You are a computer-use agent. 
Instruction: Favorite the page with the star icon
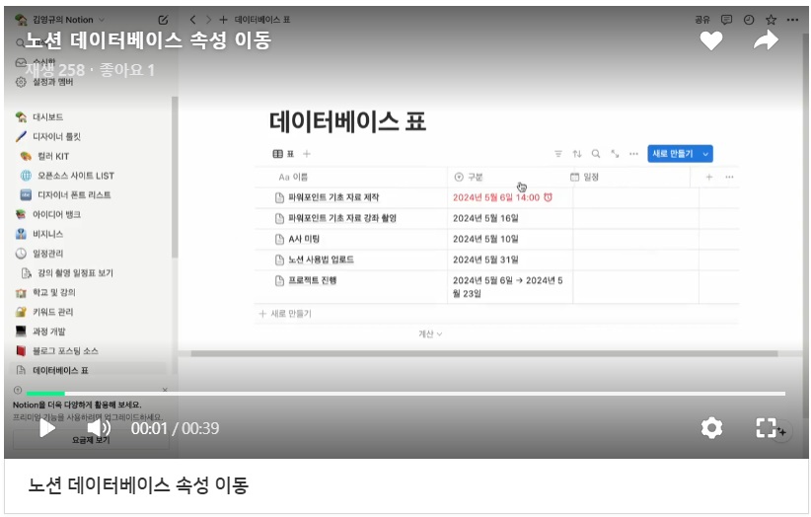[771, 20]
